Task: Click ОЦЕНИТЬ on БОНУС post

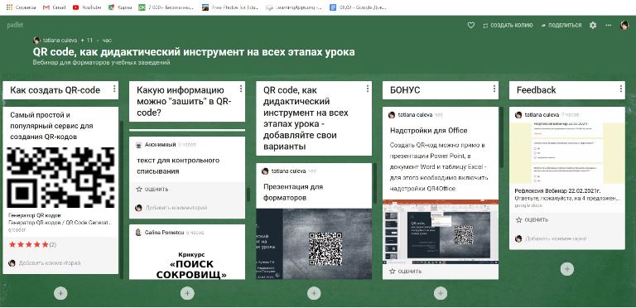Action: [x=405, y=271]
